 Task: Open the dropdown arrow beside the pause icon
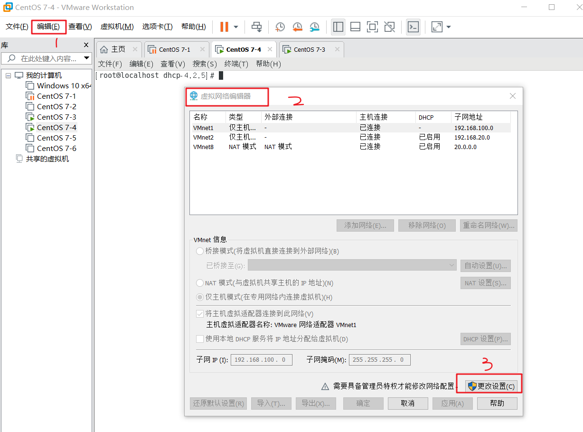[236, 27]
